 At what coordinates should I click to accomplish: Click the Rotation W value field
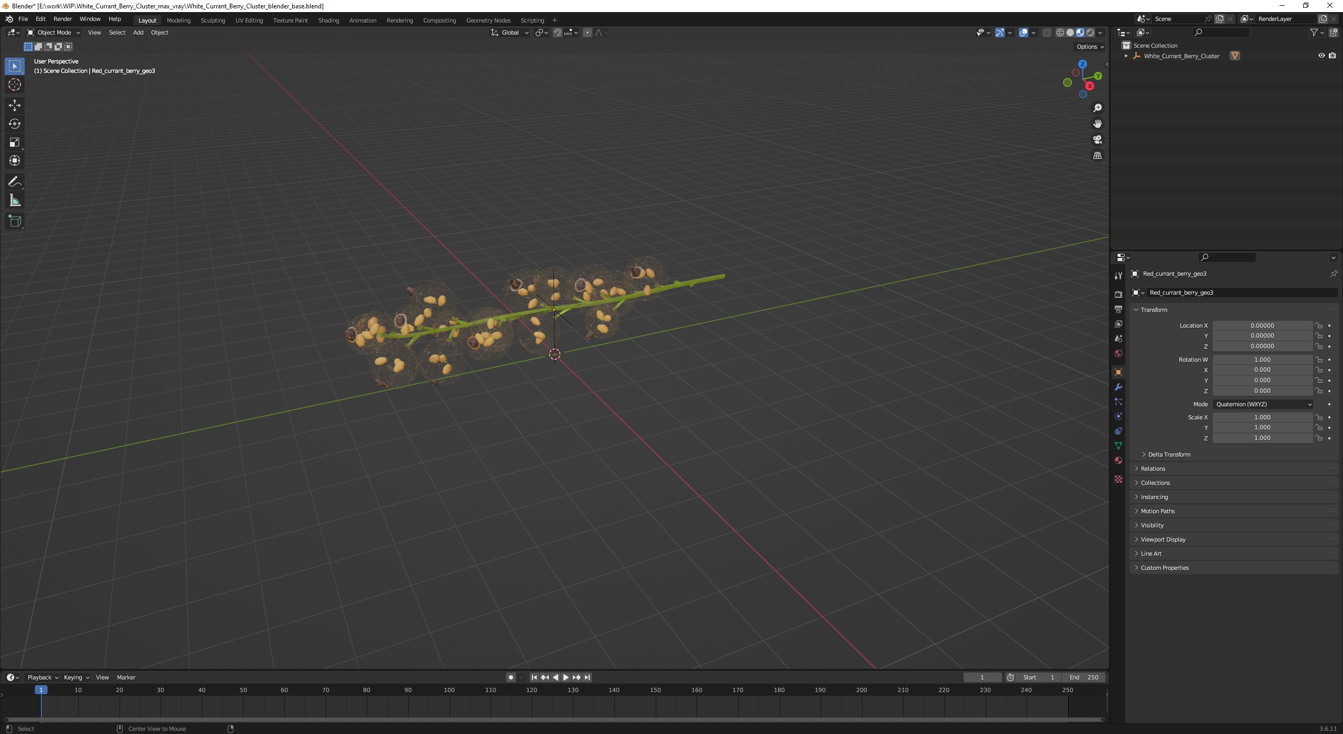(1262, 360)
